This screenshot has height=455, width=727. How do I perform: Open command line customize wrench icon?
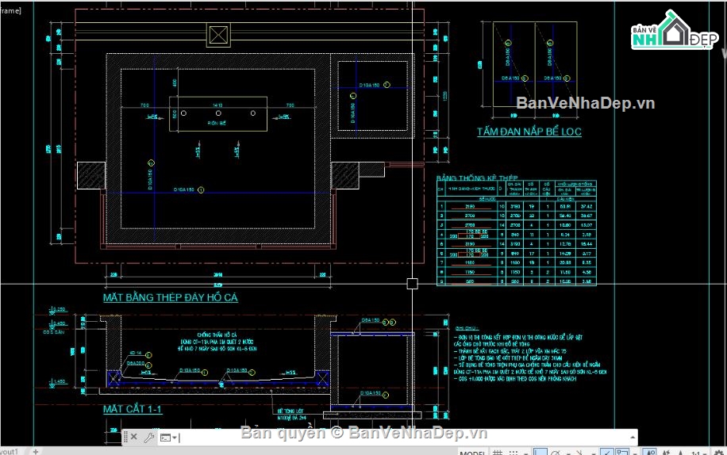click(x=148, y=437)
